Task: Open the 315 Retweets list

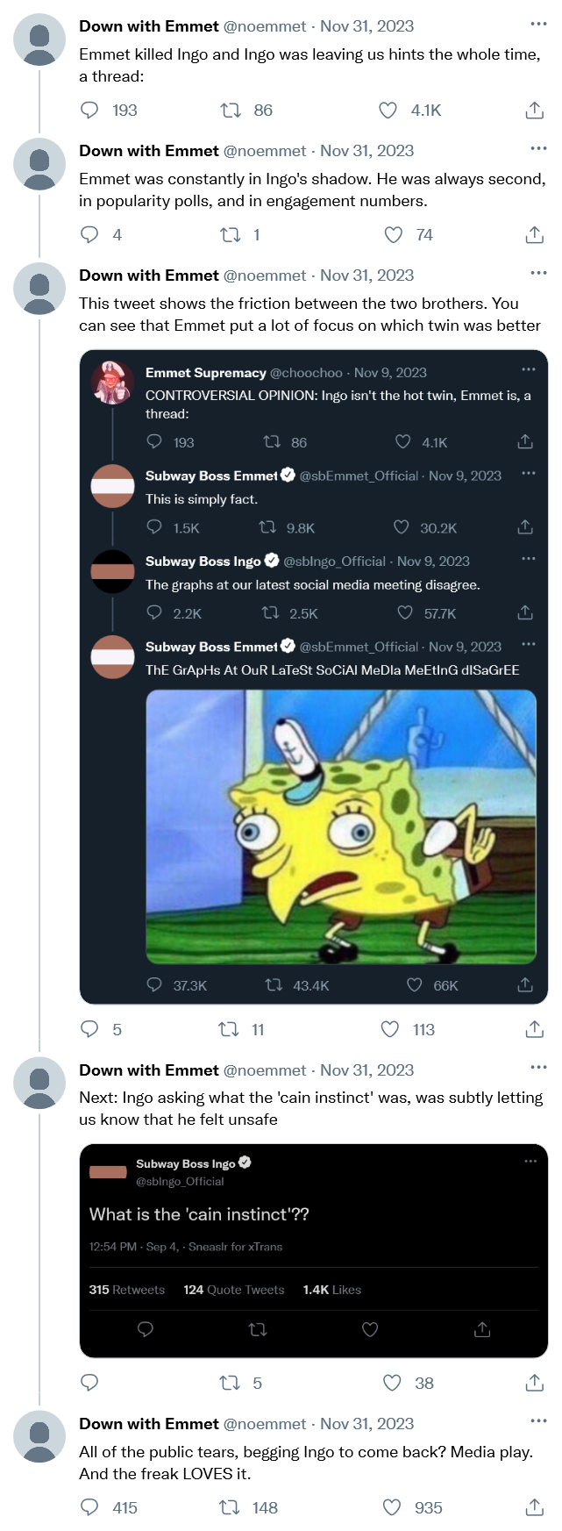Action: click(x=127, y=1290)
